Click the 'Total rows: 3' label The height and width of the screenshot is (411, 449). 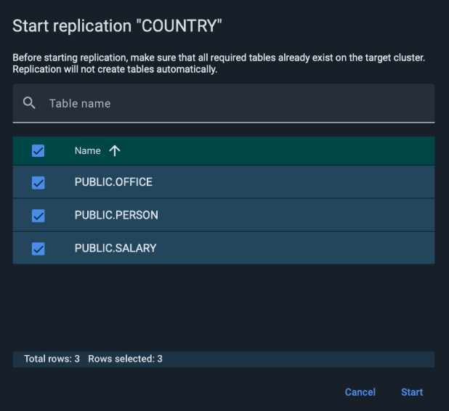[52, 359]
